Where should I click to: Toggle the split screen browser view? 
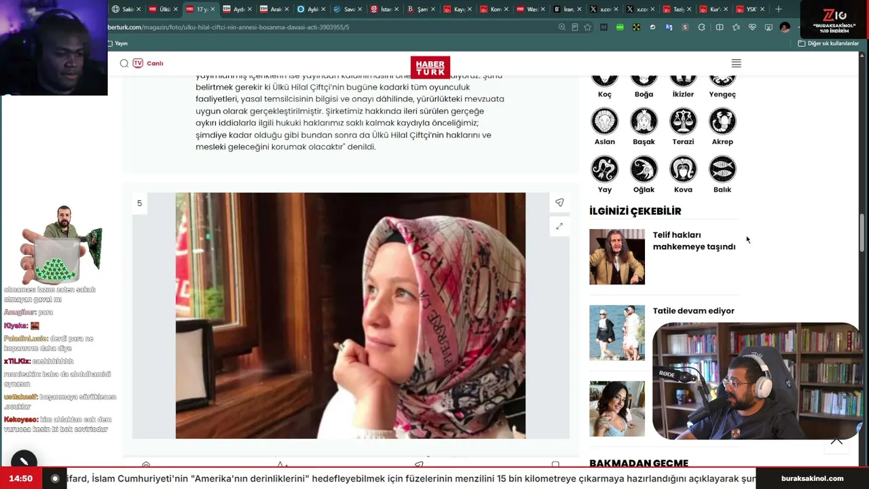point(719,27)
